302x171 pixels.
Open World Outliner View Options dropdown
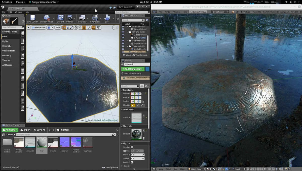pos(140,55)
